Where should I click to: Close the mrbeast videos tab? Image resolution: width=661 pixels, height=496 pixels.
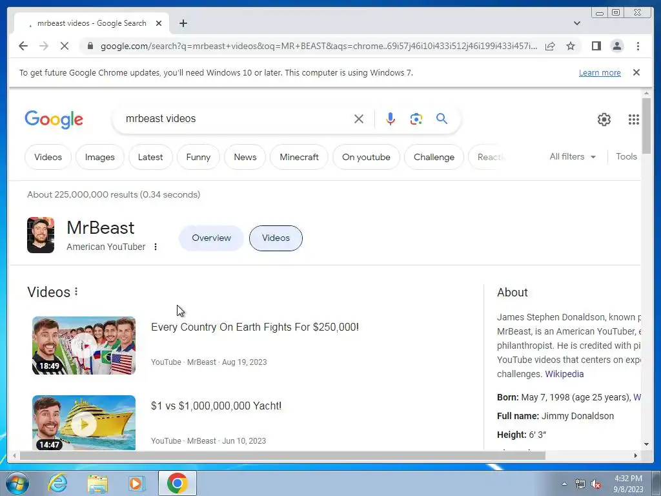[x=159, y=23]
